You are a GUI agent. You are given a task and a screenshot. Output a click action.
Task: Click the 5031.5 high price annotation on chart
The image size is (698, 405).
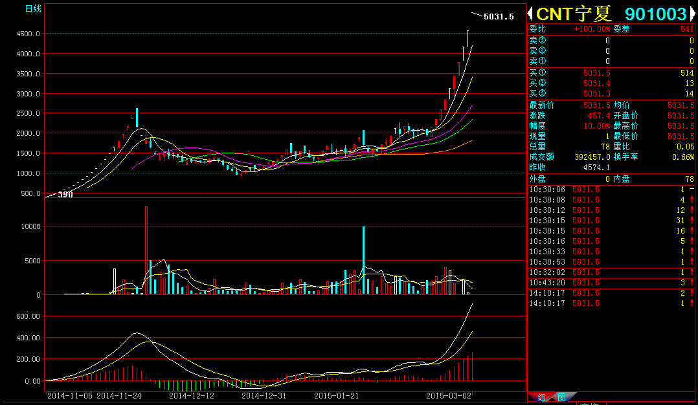499,16
